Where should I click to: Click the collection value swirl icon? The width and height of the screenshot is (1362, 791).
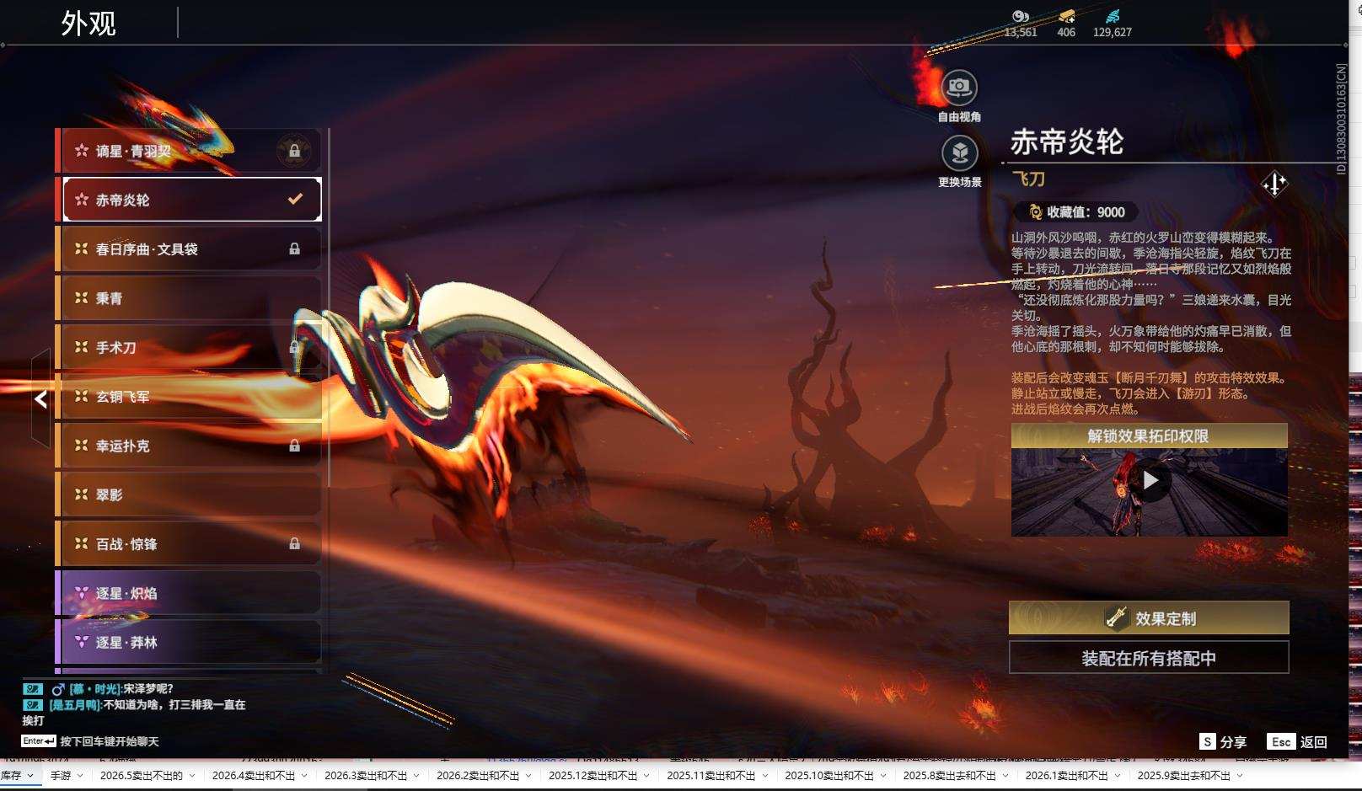pos(1035,212)
